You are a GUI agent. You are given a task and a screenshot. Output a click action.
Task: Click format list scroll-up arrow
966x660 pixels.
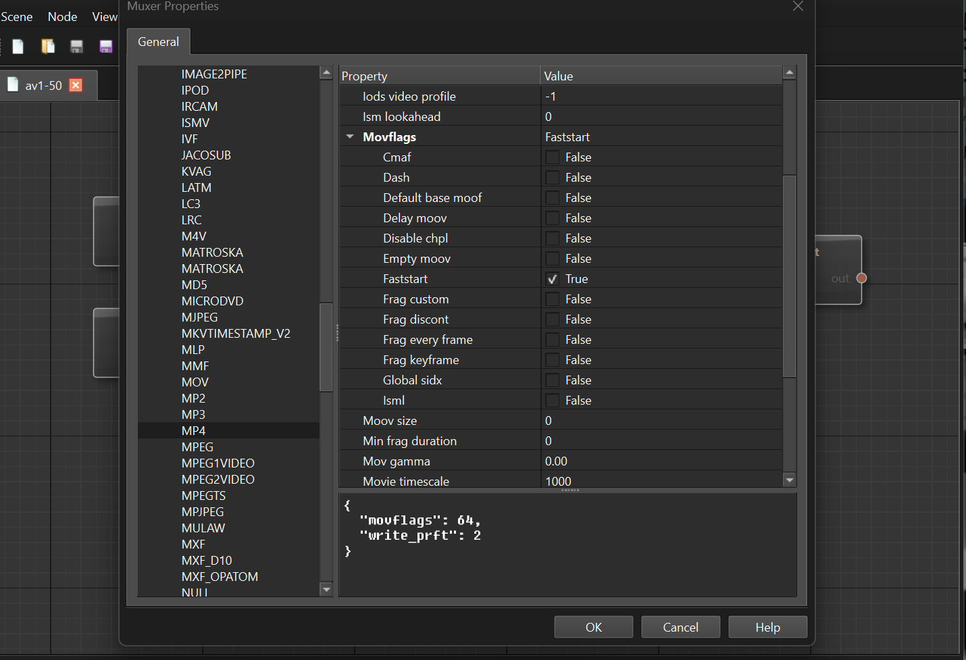[x=326, y=73]
